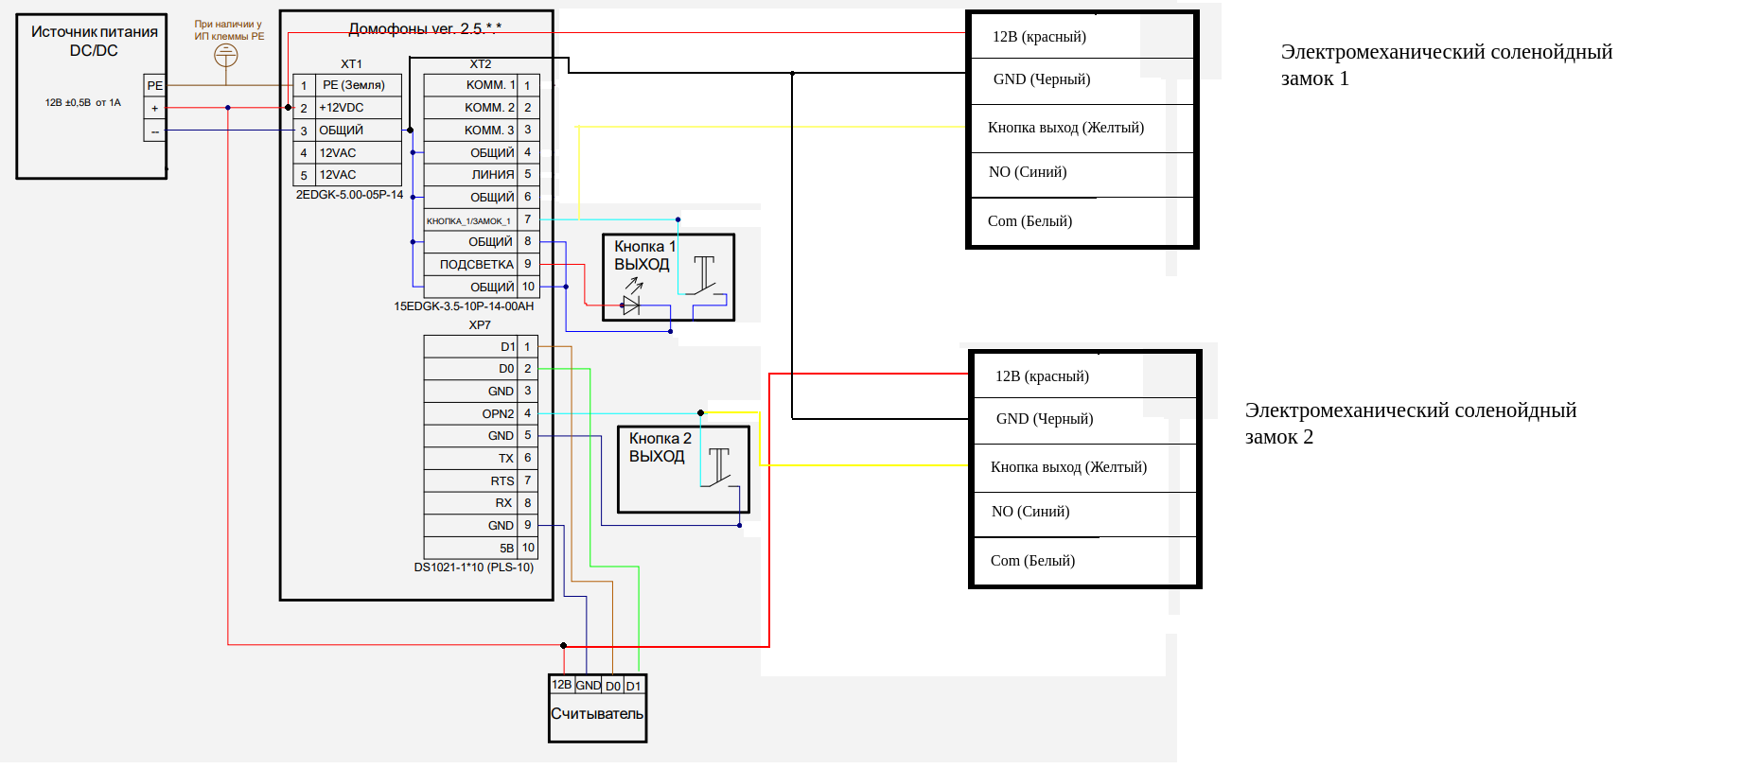The image size is (1742, 768).
Task: Click 'Кнопка выход (Желтый)' on lock 2
Action: coord(1068,467)
